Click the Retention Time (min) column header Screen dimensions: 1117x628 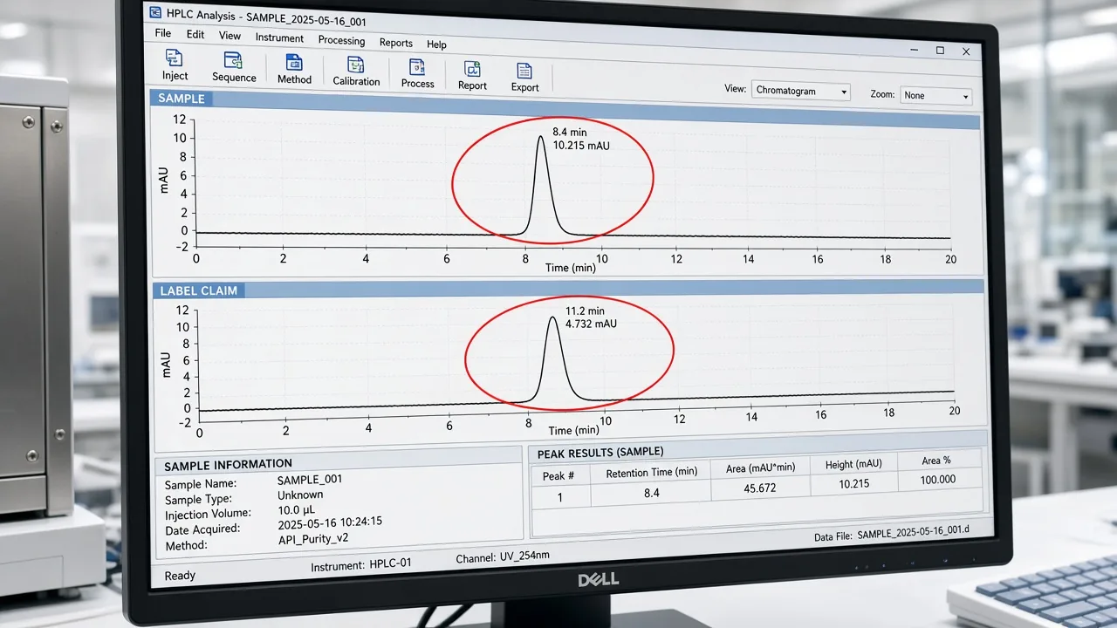[650, 472]
